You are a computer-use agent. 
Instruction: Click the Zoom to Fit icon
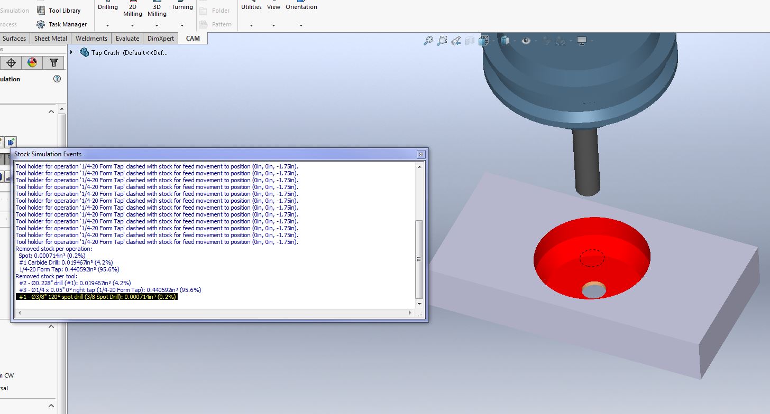coord(428,41)
